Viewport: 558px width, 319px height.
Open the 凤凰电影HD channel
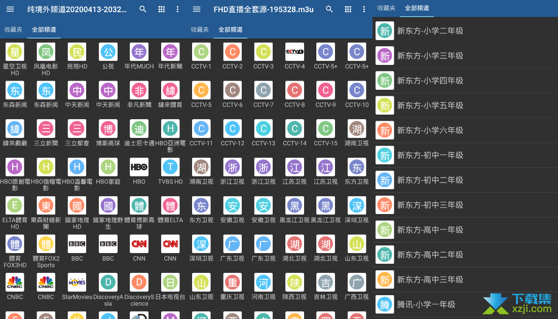coord(46,59)
